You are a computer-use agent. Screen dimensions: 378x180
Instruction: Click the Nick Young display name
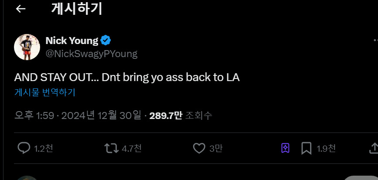click(72, 41)
